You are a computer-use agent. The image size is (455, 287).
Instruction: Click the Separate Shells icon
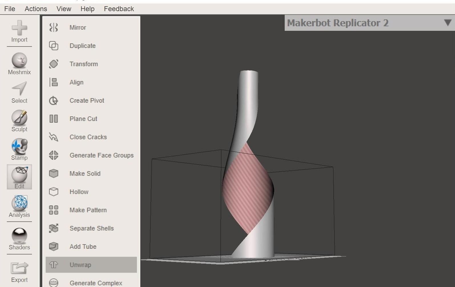(x=54, y=228)
